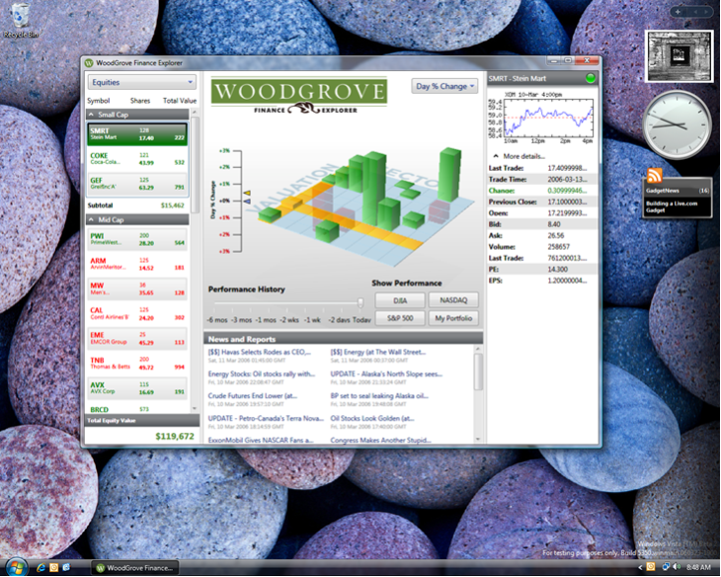Select SMRT Stein Mart stock row

click(x=137, y=134)
